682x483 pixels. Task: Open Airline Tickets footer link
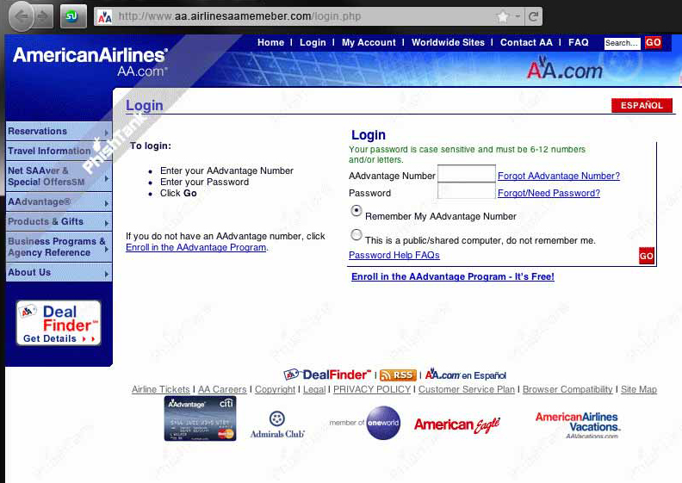click(x=160, y=389)
